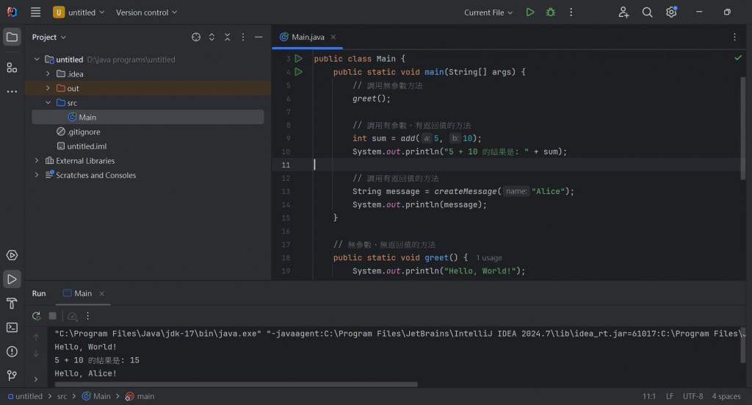Open the Current File run configuration dropdown
This screenshot has width=752, height=405.
(x=488, y=12)
